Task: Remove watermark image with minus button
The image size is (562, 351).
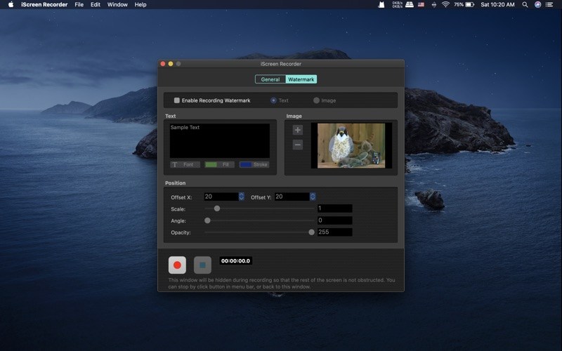Action: 298,145
